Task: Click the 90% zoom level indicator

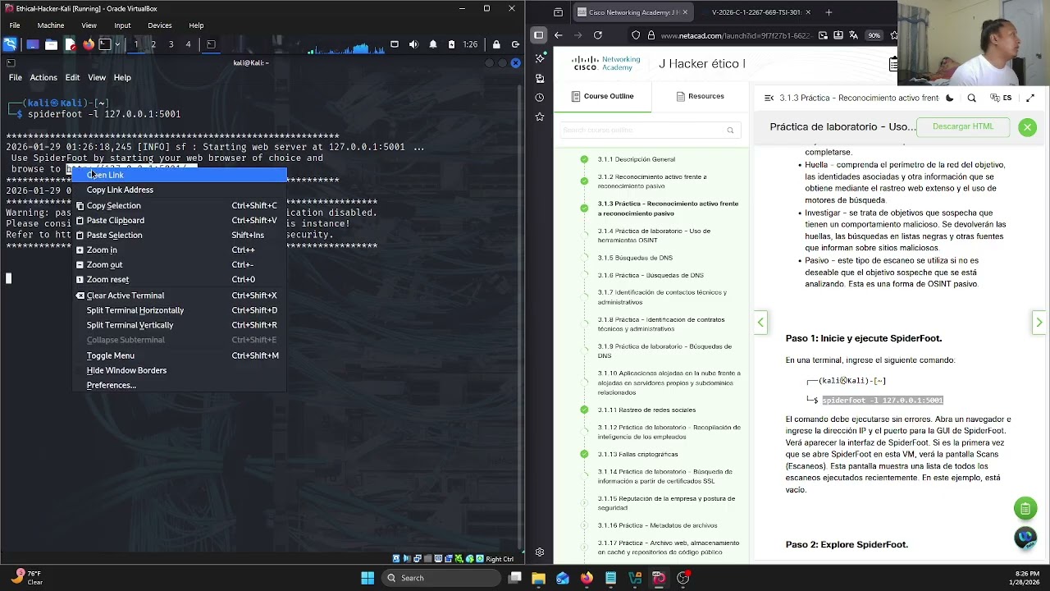Action: click(874, 35)
